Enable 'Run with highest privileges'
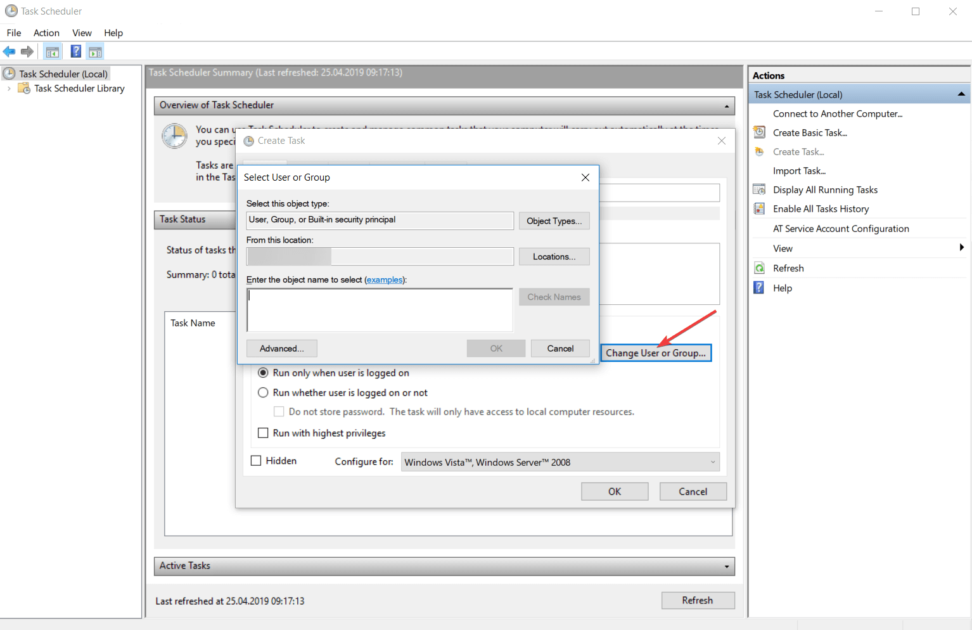 coord(263,432)
